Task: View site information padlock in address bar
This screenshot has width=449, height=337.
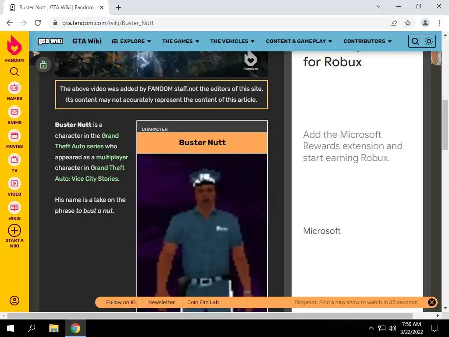Action: 55,23
